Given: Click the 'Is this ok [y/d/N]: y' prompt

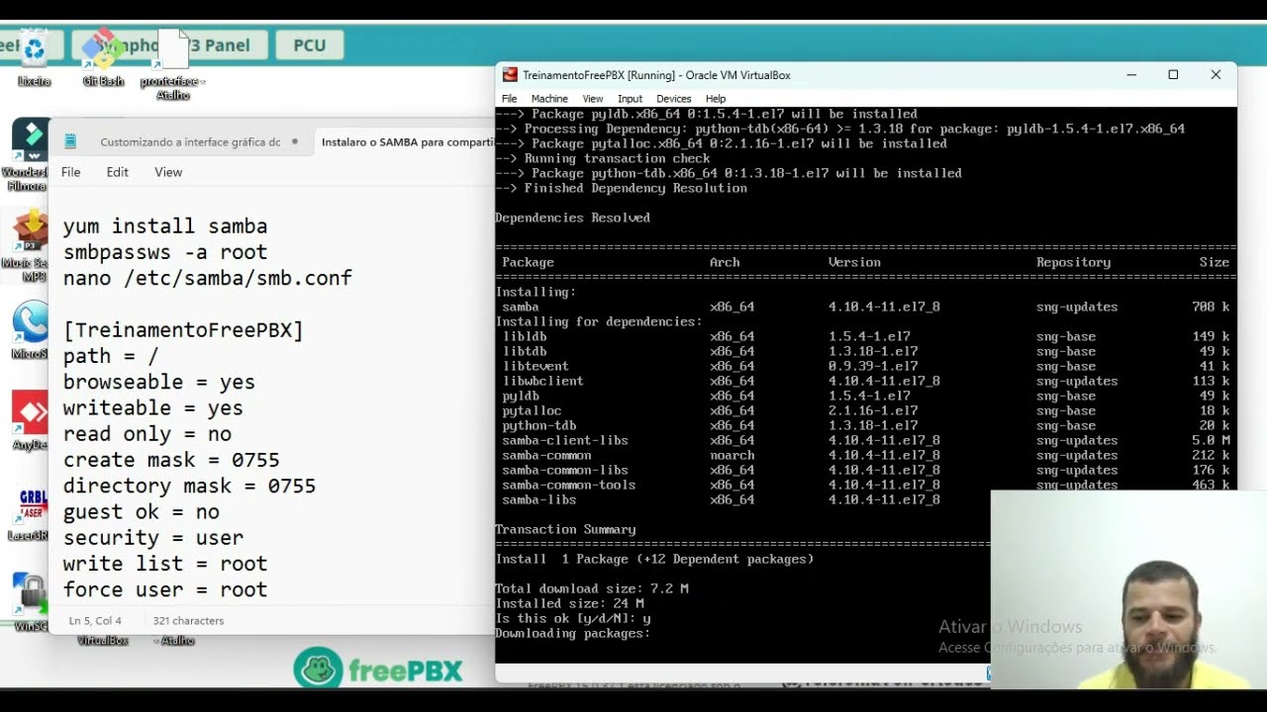Looking at the screenshot, I should click(x=573, y=618).
